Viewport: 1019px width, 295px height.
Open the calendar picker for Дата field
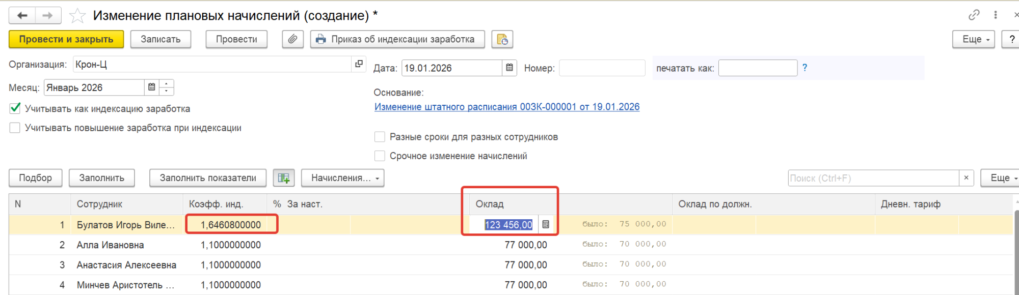(x=509, y=68)
